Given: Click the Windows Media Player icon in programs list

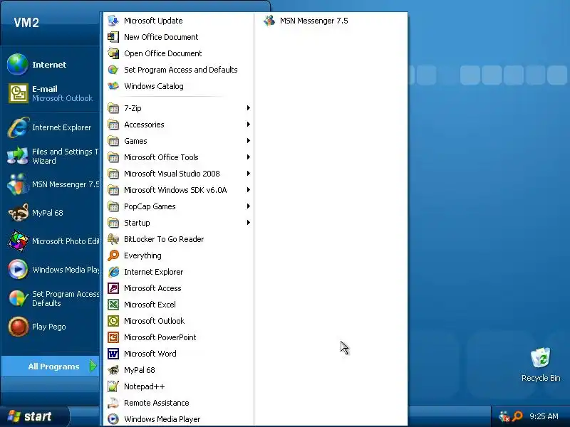Looking at the screenshot, I should (113, 419).
